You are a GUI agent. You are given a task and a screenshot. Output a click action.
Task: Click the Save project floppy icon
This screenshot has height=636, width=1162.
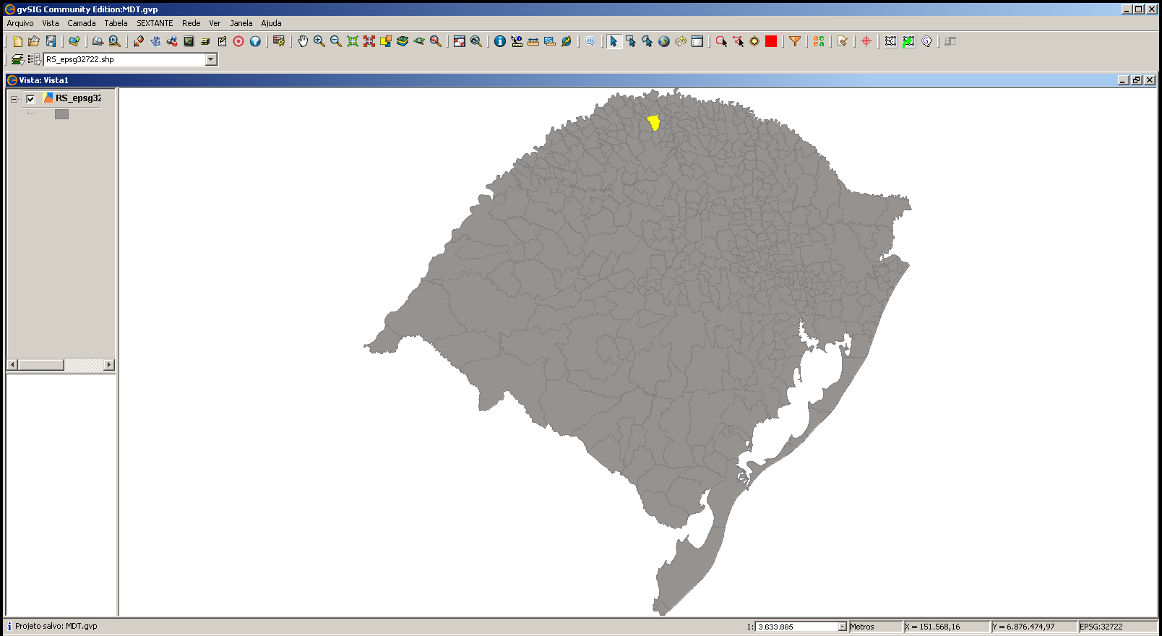(51, 41)
